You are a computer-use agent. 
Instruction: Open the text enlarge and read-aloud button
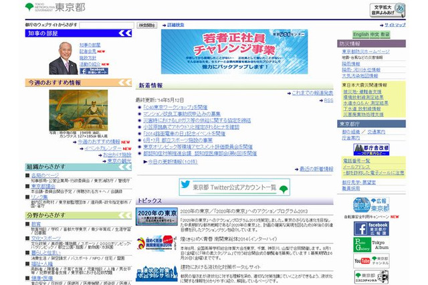pos(387,11)
